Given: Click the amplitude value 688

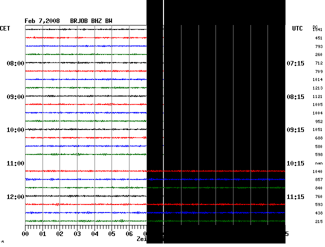Looking at the screenshot, I should [319, 138].
